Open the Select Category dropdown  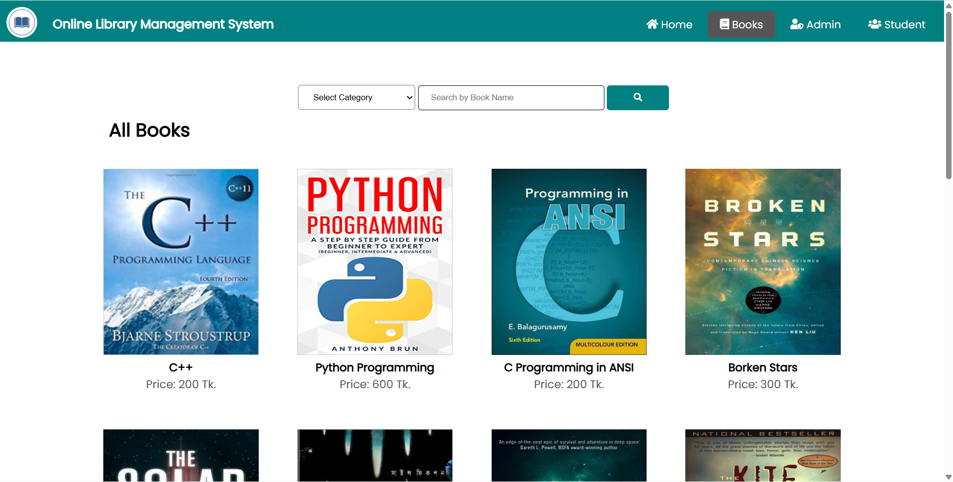point(357,97)
